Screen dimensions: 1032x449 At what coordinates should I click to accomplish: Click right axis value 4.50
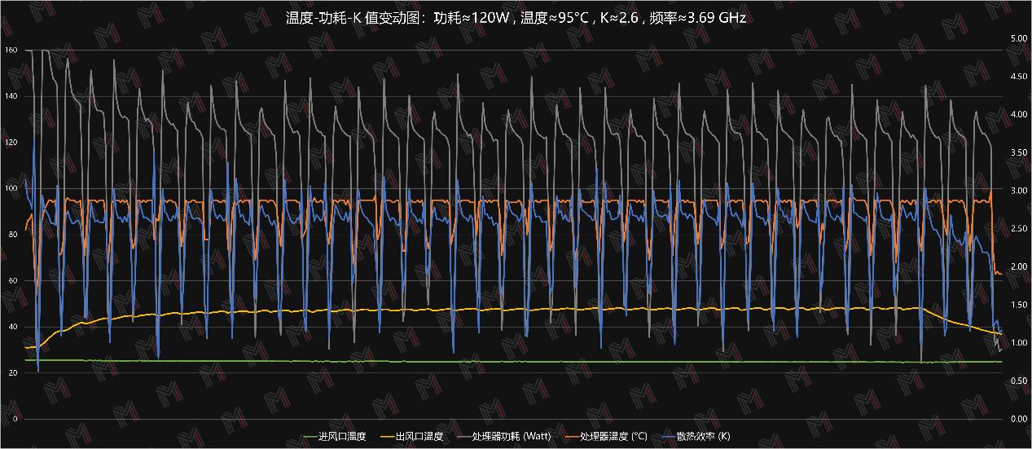pyautogui.click(x=1018, y=77)
